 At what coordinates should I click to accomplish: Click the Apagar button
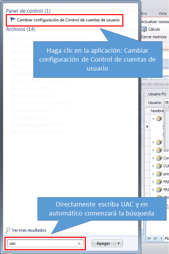103,243
